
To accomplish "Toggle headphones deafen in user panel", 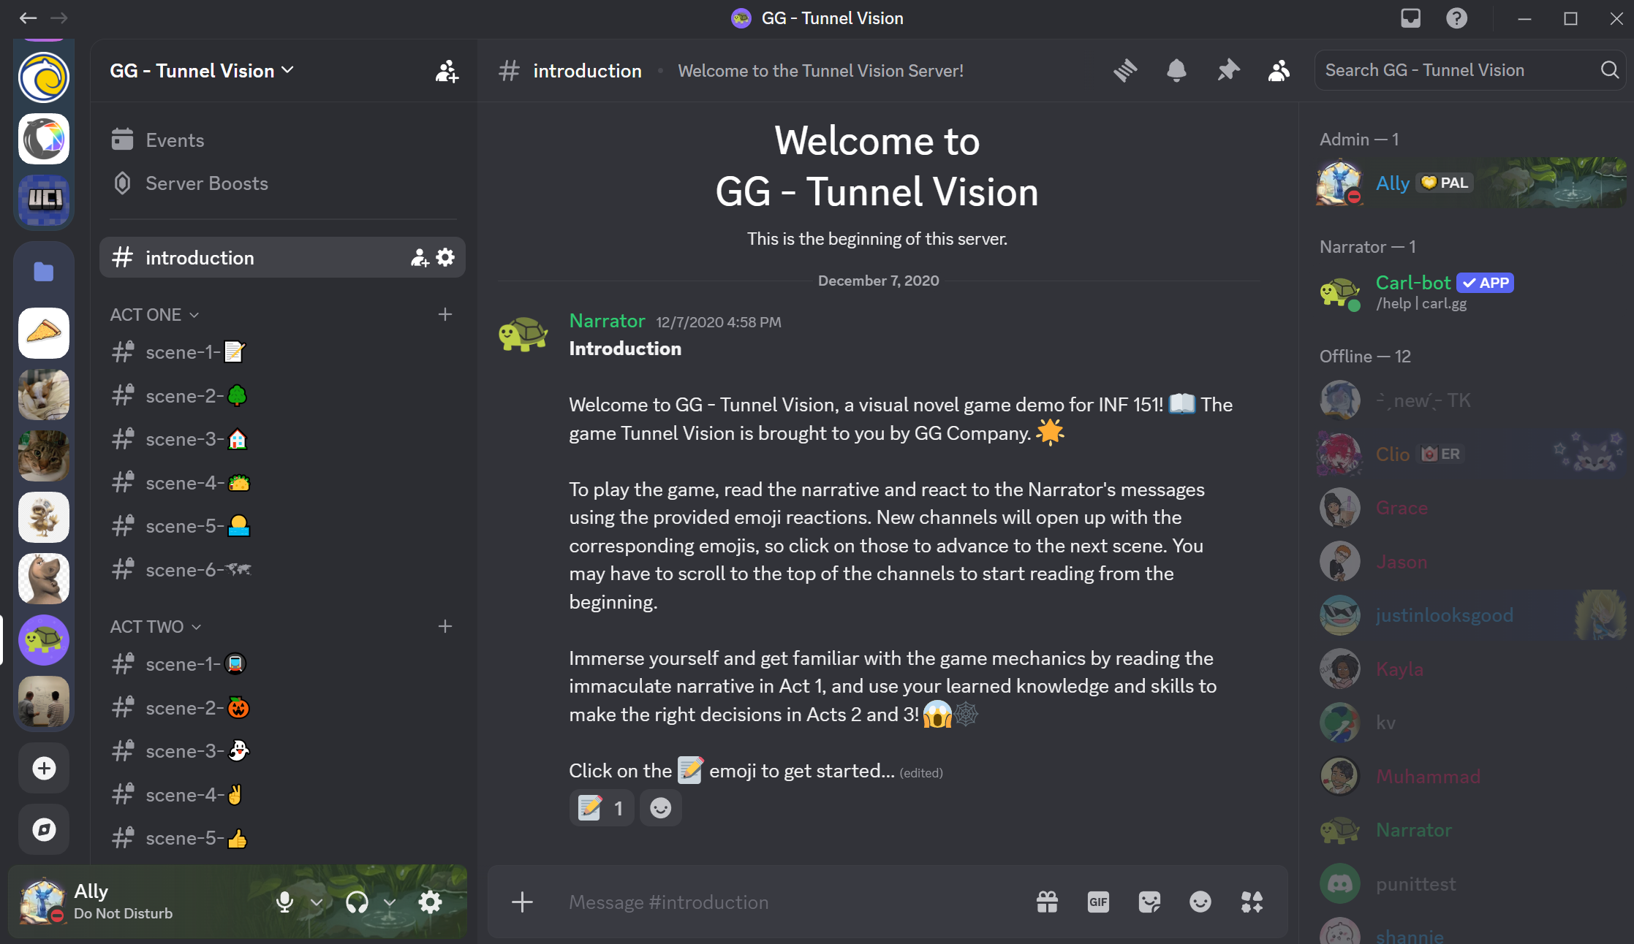I will [x=357, y=902].
